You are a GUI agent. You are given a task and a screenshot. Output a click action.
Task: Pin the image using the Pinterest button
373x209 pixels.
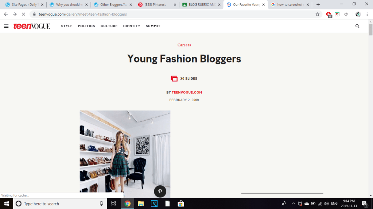(x=160, y=191)
